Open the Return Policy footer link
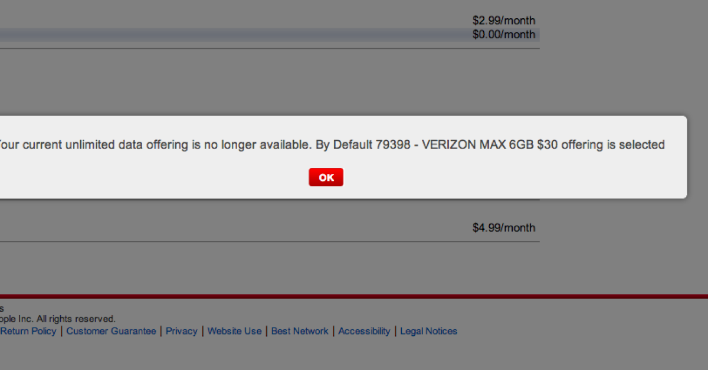Viewport: 708px width, 370px height. tap(28, 331)
